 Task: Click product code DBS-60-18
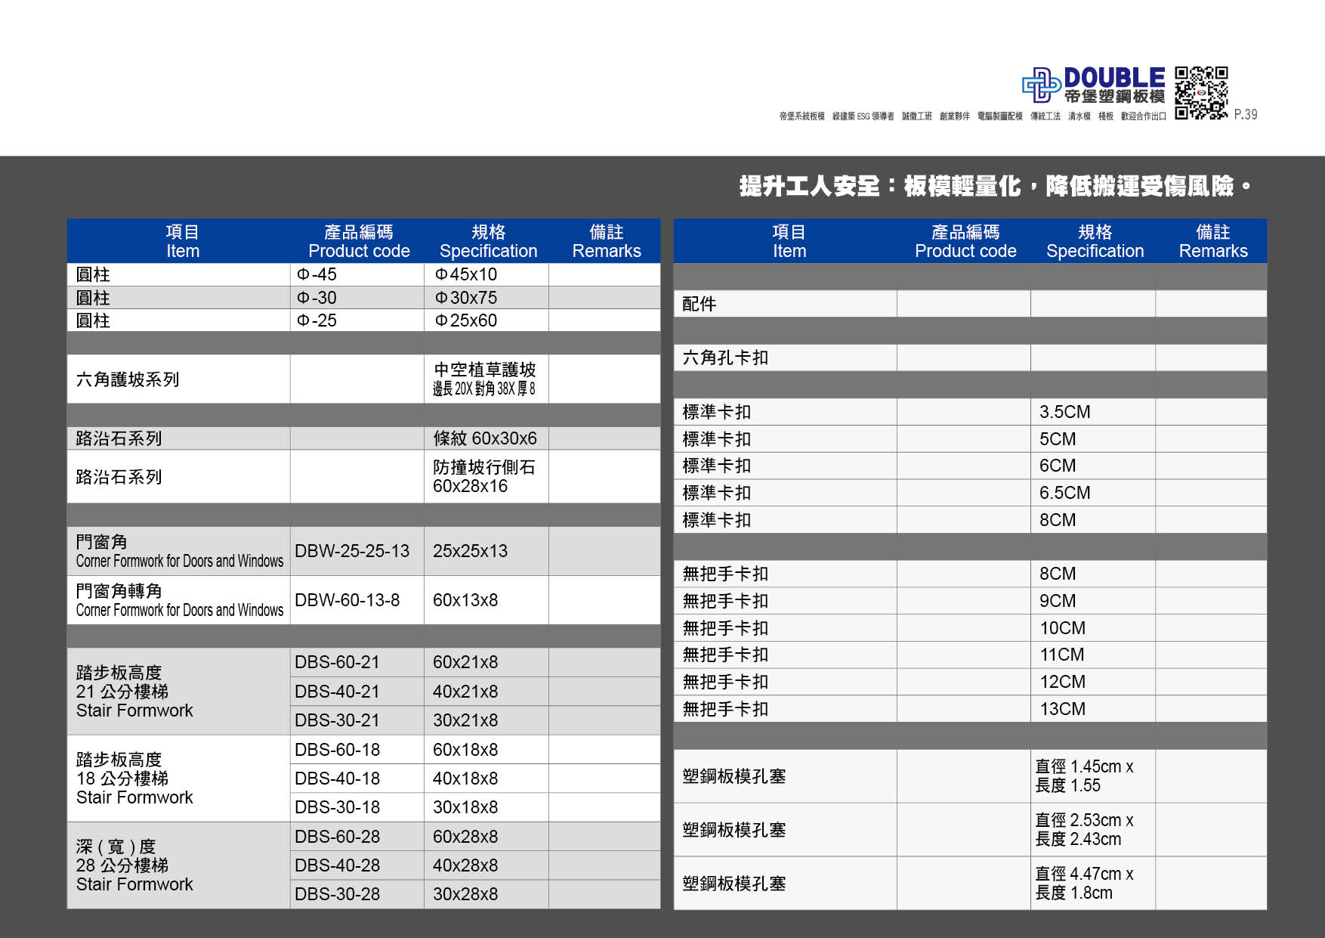point(338,750)
